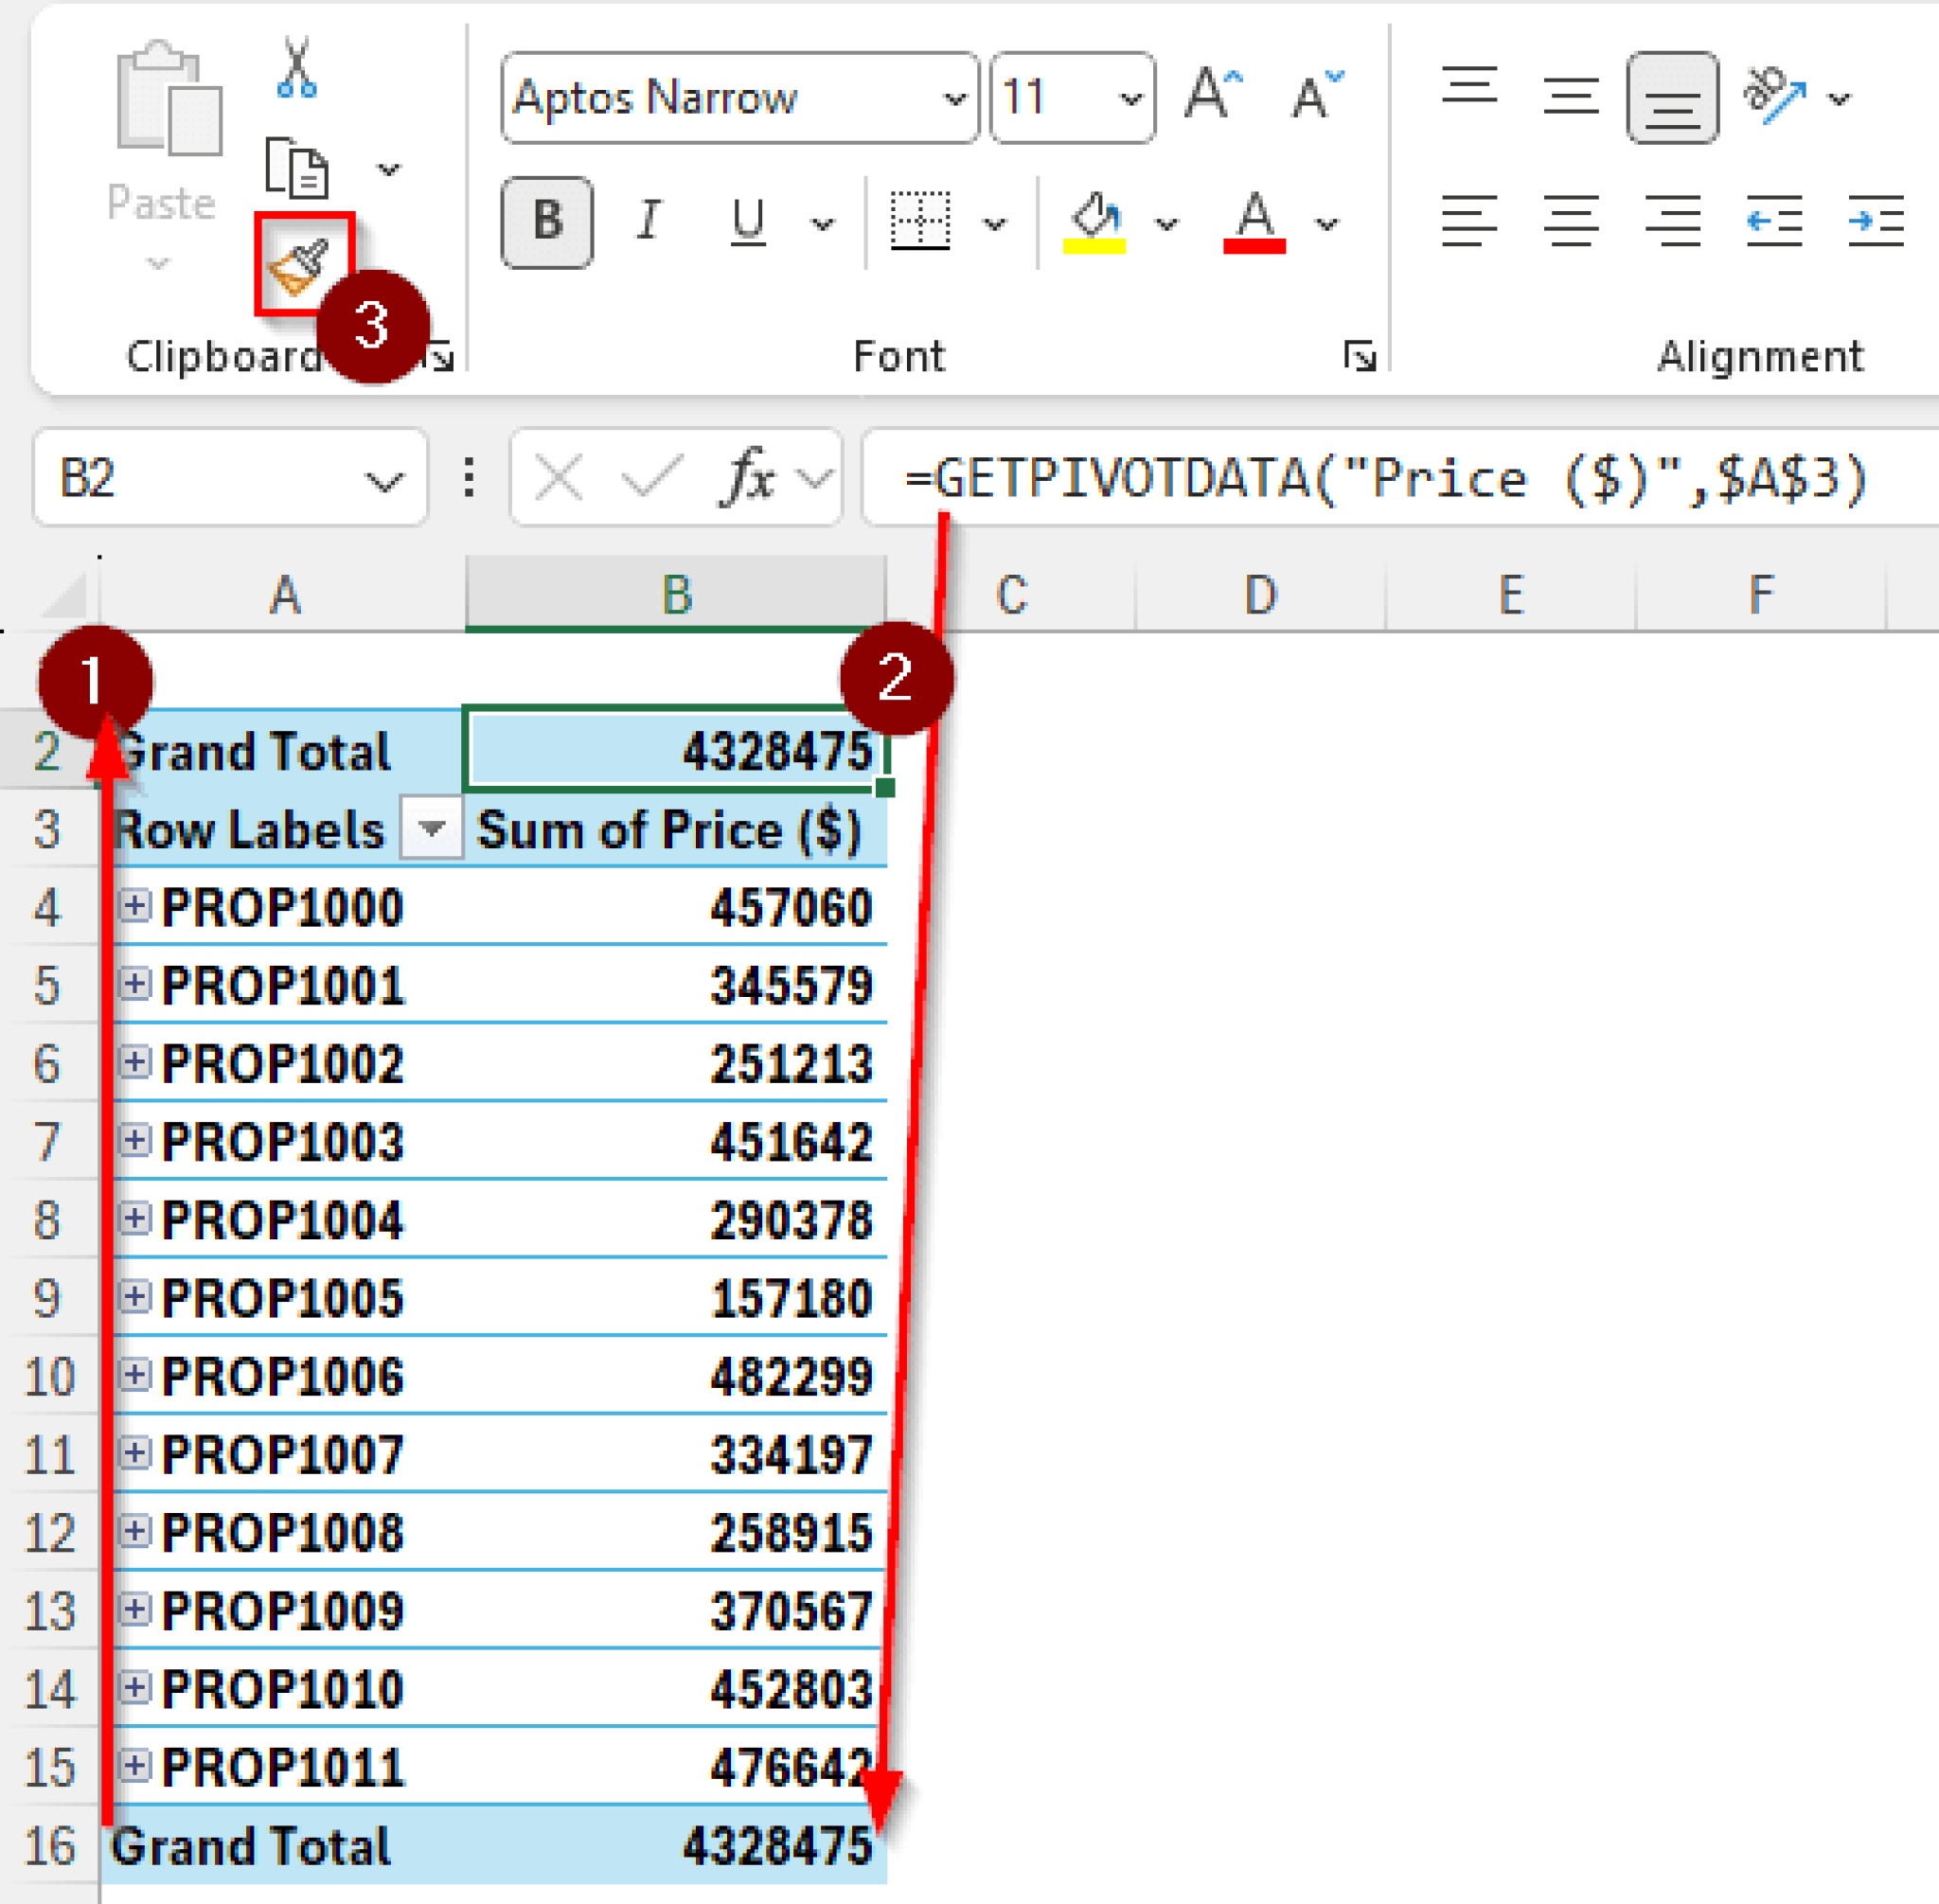The width and height of the screenshot is (1939, 1904).
Task: Pick the red font color swatch
Action: tap(1255, 221)
